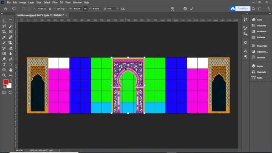Open the Edit Toolbar three-dots button
Viewport: 272px width, 153px height.
11,75
